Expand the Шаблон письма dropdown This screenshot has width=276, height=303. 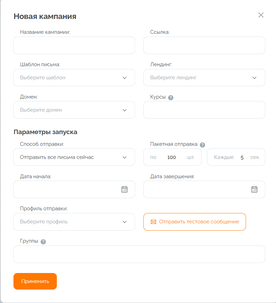tap(74, 78)
